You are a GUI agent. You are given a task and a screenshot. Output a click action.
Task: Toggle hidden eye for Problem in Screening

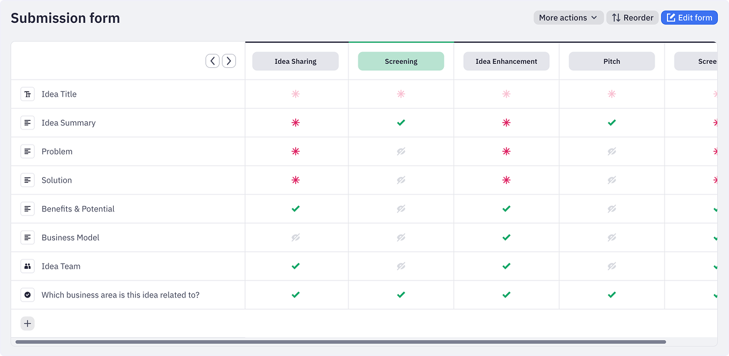pos(401,152)
